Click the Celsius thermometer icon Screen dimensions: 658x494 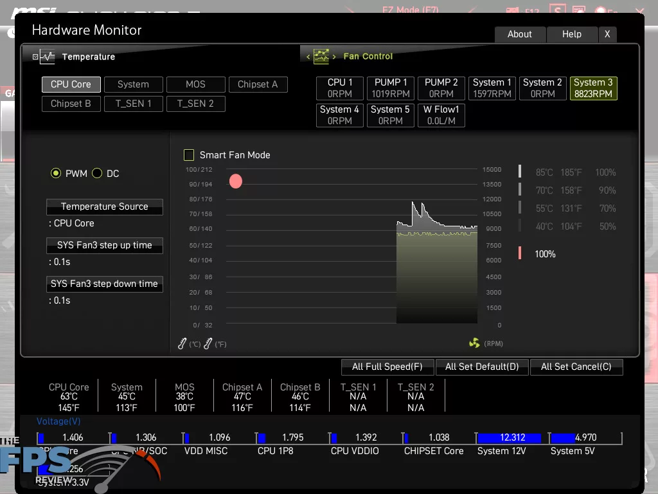coord(182,343)
